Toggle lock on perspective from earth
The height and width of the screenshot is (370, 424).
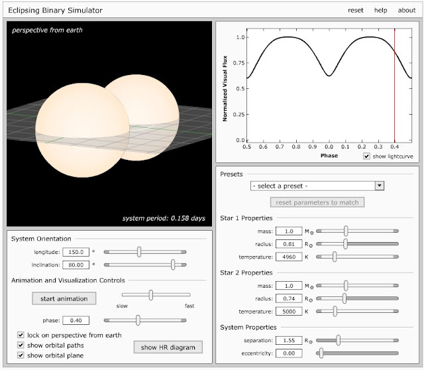pyautogui.click(x=21, y=335)
